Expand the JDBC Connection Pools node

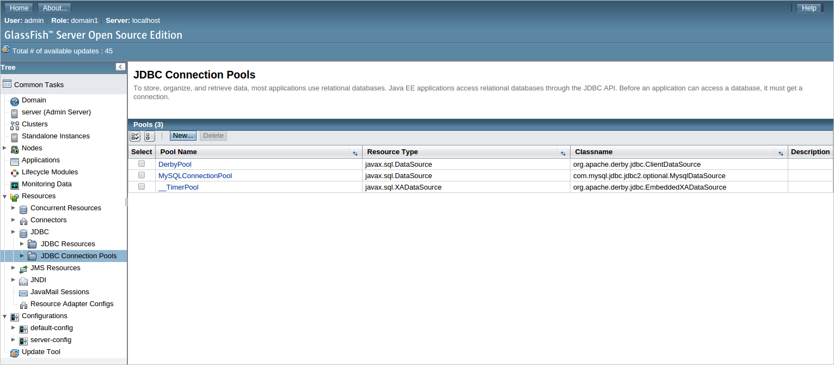(22, 255)
